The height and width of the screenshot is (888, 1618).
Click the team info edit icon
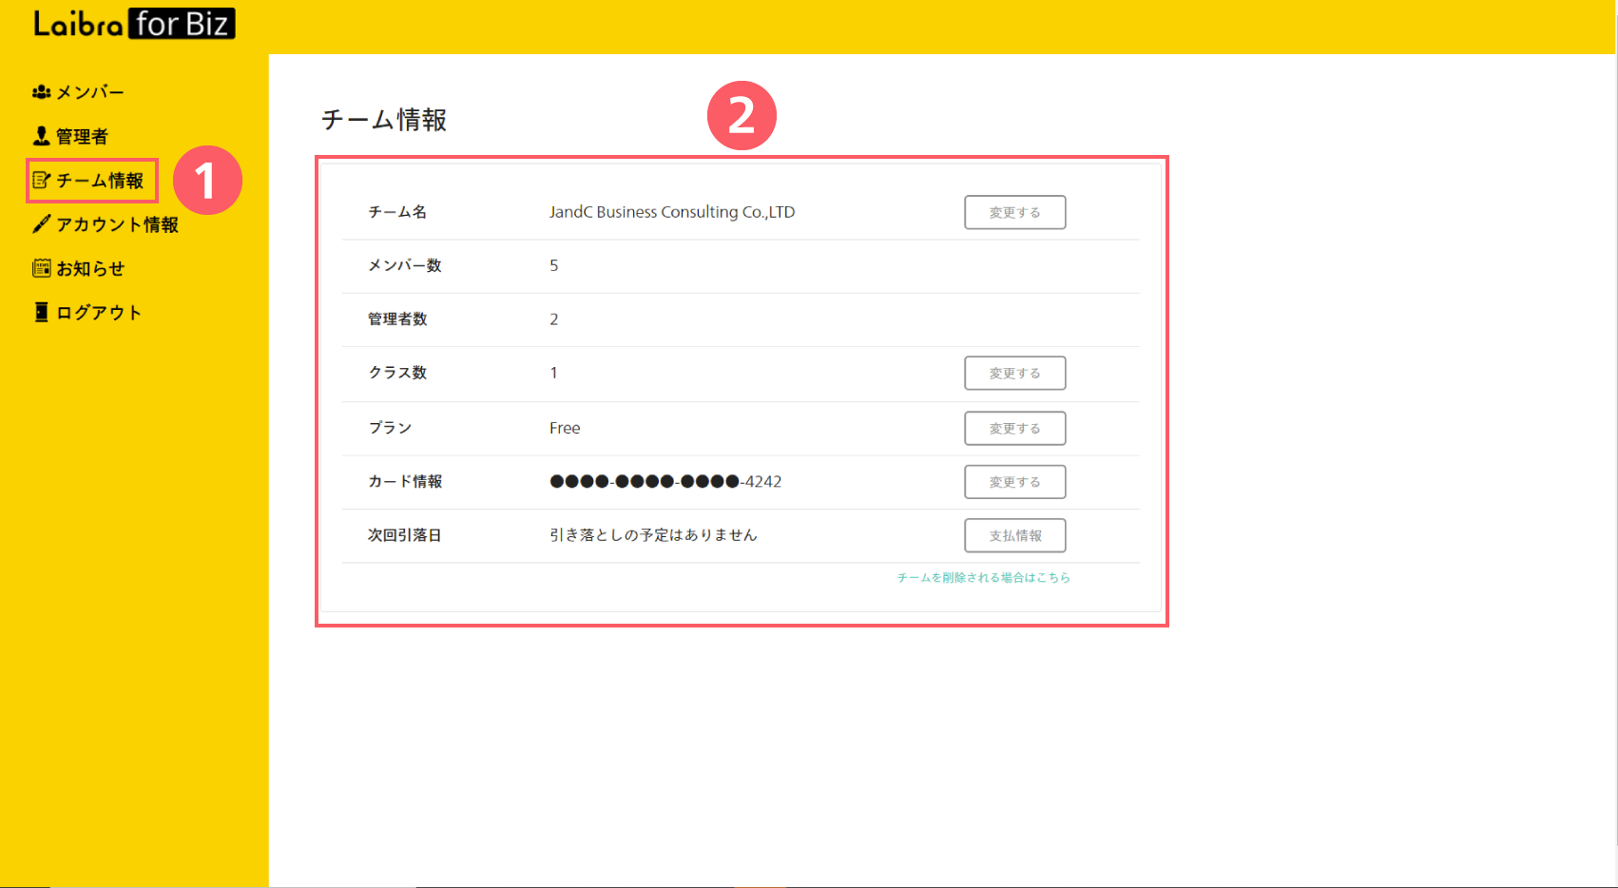(x=41, y=181)
